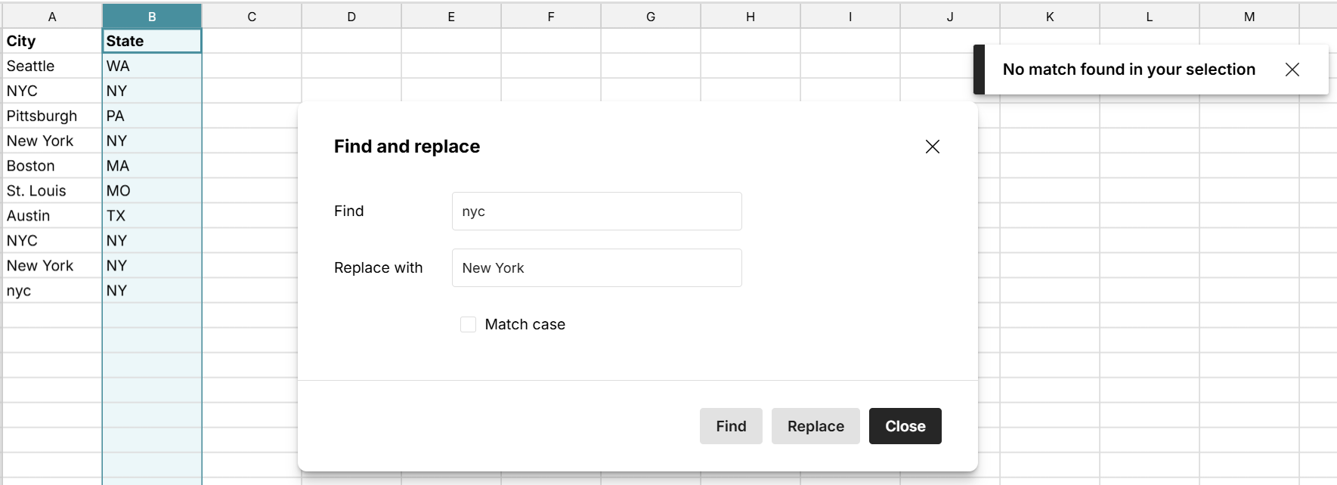
Task: Click the Pittsburgh cell
Action: (52, 116)
